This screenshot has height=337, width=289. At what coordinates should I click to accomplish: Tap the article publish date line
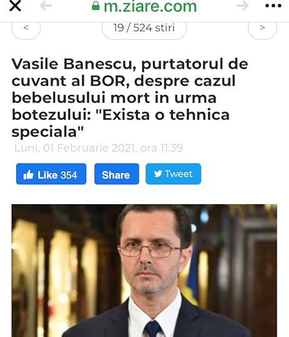tap(99, 148)
